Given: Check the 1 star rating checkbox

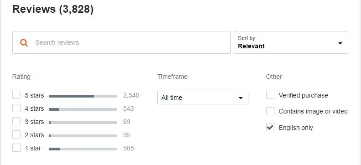Looking at the screenshot, I should pos(16,148).
